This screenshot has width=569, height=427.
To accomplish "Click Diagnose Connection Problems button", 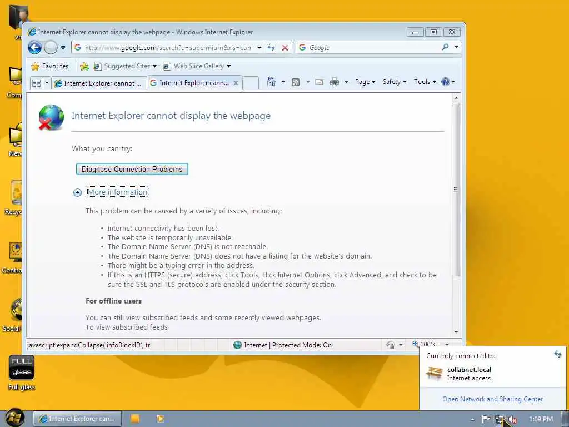I will (132, 169).
